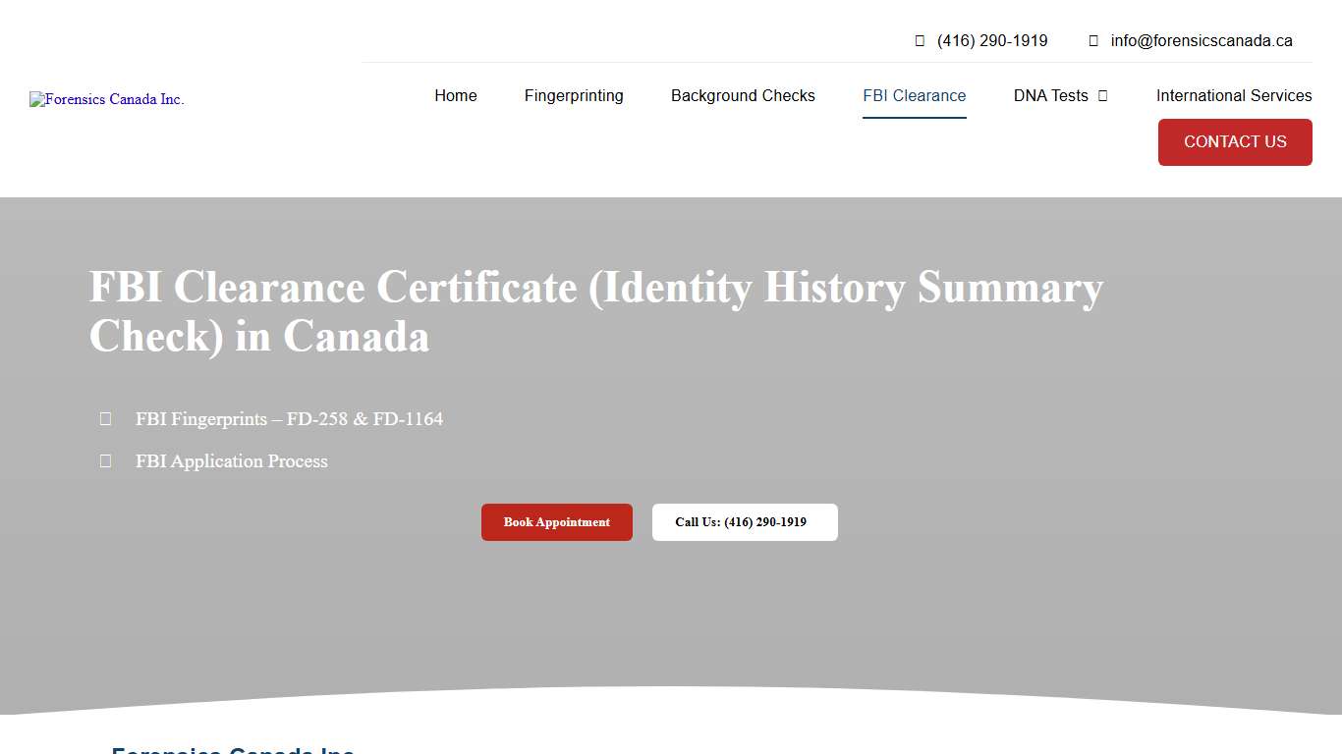Select Fingerprinting from the navigation menu
The image size is (1342, 754).
[574, 95]
